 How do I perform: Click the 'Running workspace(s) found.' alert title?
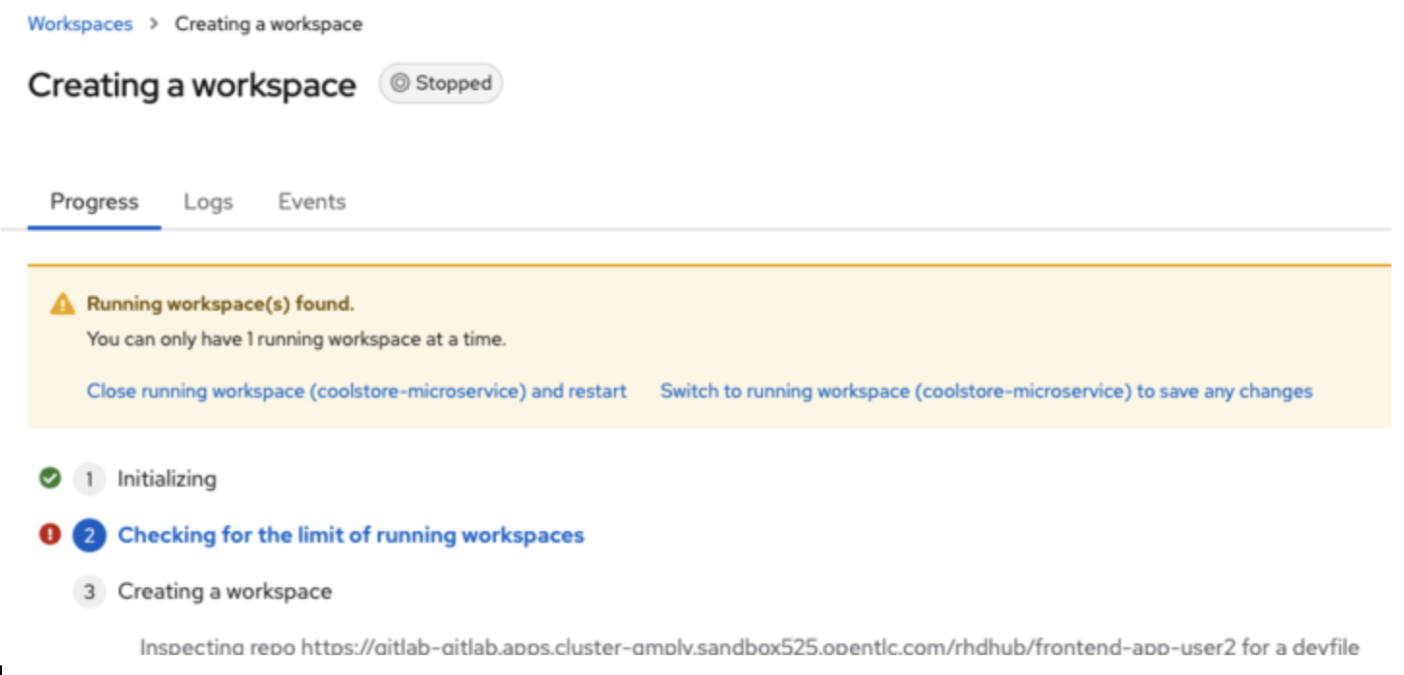(220, 305)
